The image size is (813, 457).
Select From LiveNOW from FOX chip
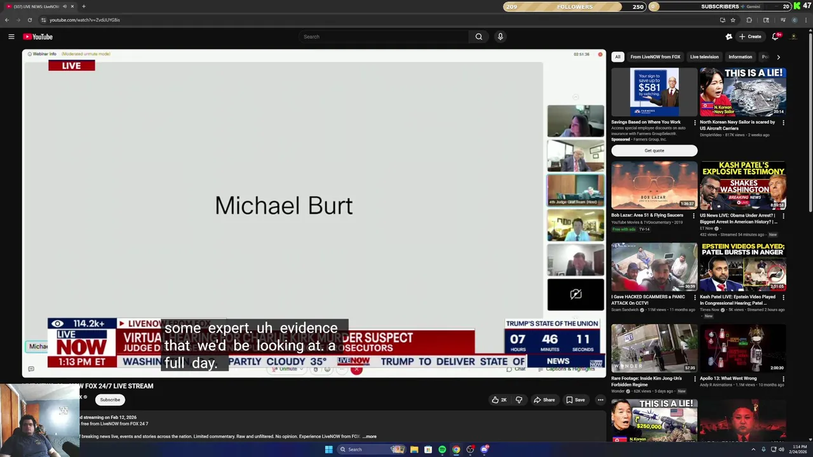click(x=655, y=56)
